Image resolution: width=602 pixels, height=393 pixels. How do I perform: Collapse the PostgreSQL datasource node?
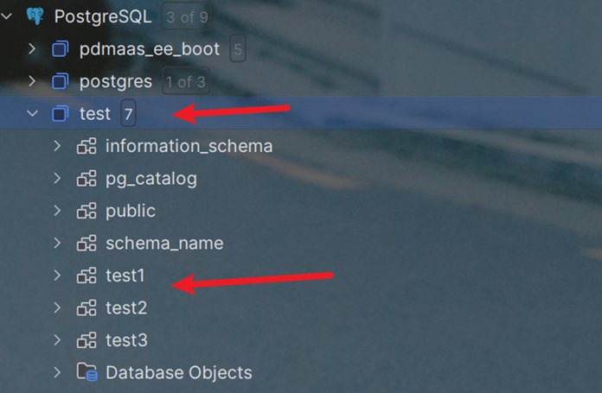click(x=8, y=16)
